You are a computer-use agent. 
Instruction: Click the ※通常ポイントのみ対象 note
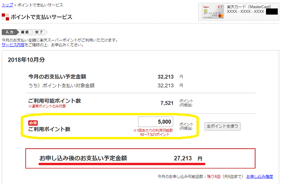point(47,106)
